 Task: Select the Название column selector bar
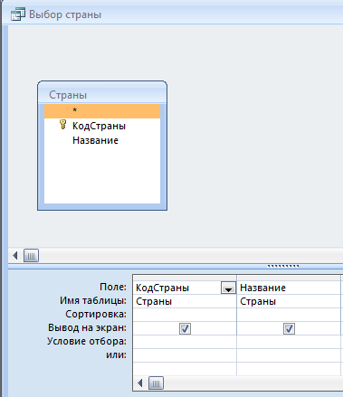[289, 278]
